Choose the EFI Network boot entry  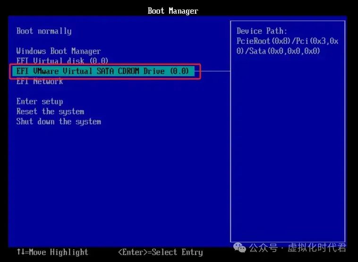point(40,81)
